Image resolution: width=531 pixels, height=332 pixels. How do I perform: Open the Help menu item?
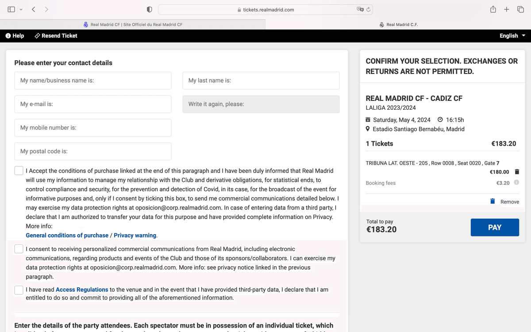pos(15,36)
